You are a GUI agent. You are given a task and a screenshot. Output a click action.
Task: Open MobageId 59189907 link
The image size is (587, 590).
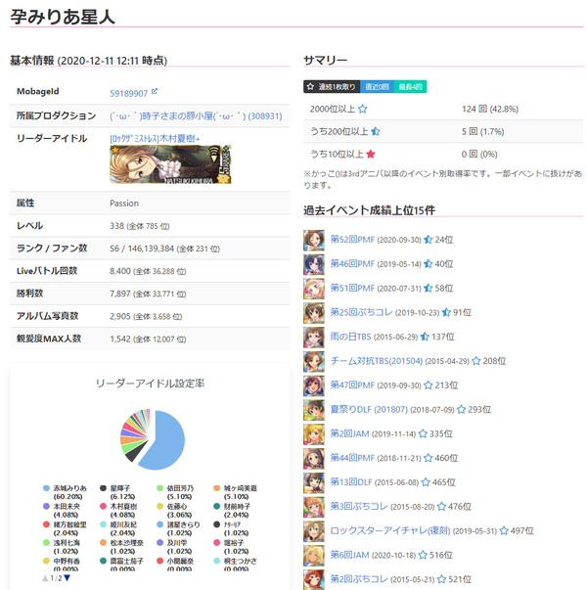[128, 94]
